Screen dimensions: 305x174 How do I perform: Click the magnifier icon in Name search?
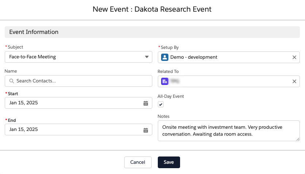[12, 81]
